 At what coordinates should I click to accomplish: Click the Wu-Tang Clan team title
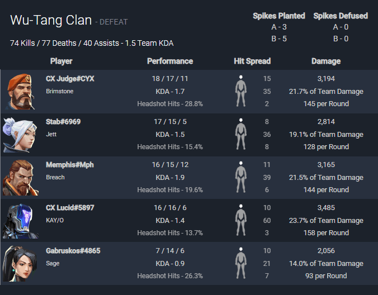coord(51,20)
